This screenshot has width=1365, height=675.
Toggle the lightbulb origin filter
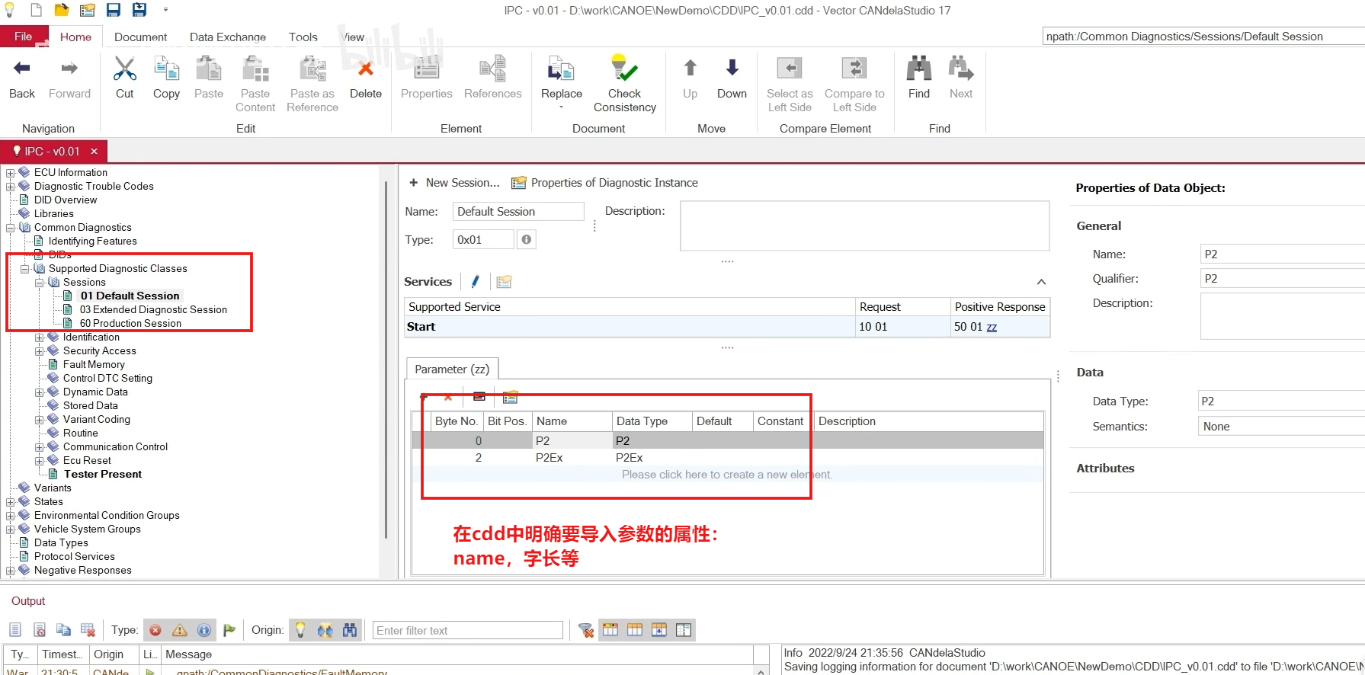click(x=300, y=630)
